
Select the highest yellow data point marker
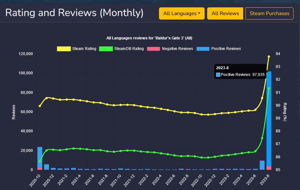point(269,56)
